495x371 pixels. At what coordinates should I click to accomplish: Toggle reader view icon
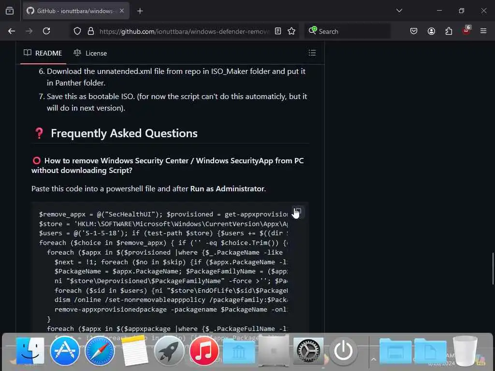click(x=278, y=31)
